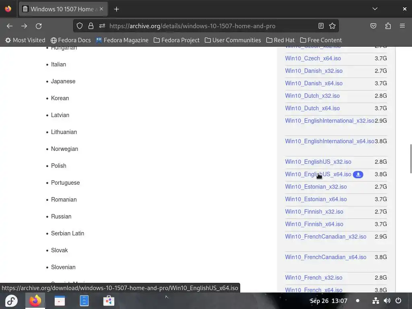Expand Red Hat bookmarks folder
The image size is (412, 309).
click(280, 40)
